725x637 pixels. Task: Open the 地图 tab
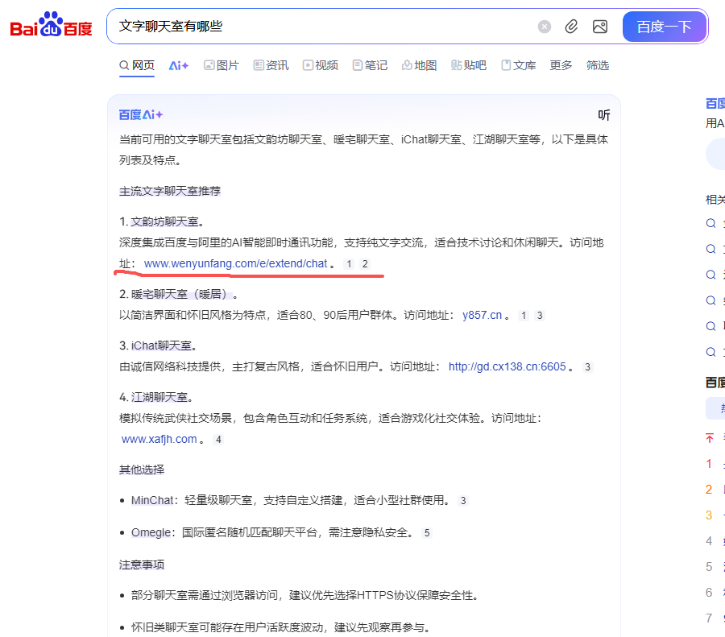point(420,65)
